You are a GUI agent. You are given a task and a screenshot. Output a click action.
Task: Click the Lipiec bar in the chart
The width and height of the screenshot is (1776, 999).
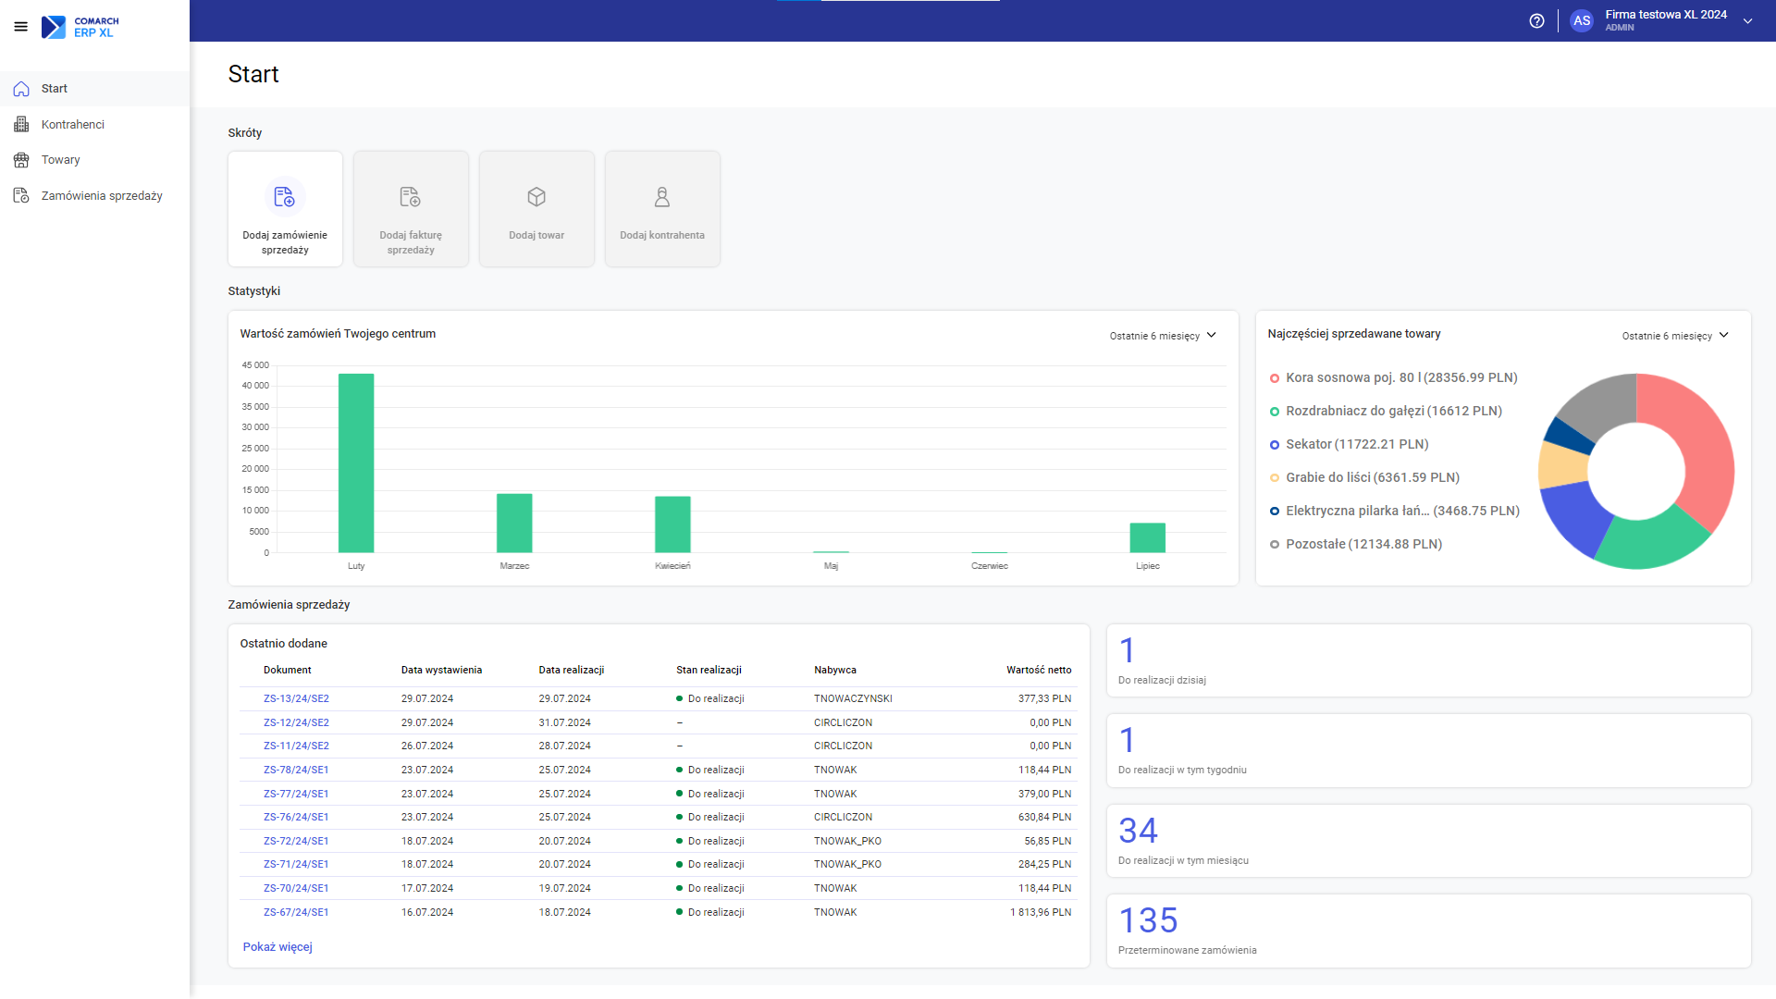pyautogui.click(x=1147, y=537)
